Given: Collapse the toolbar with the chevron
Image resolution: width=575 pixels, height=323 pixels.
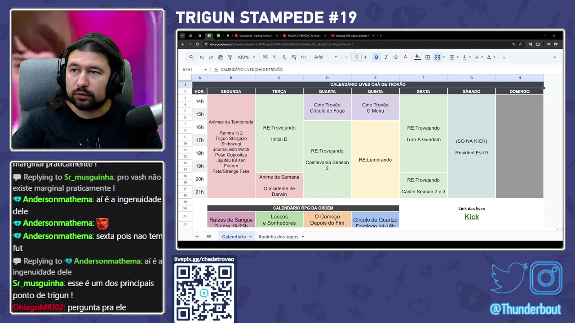Looking at the screenshot, I should (554, 57).
